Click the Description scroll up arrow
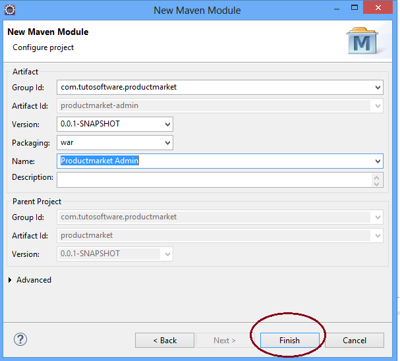400x361 pixels. point(377,177)
